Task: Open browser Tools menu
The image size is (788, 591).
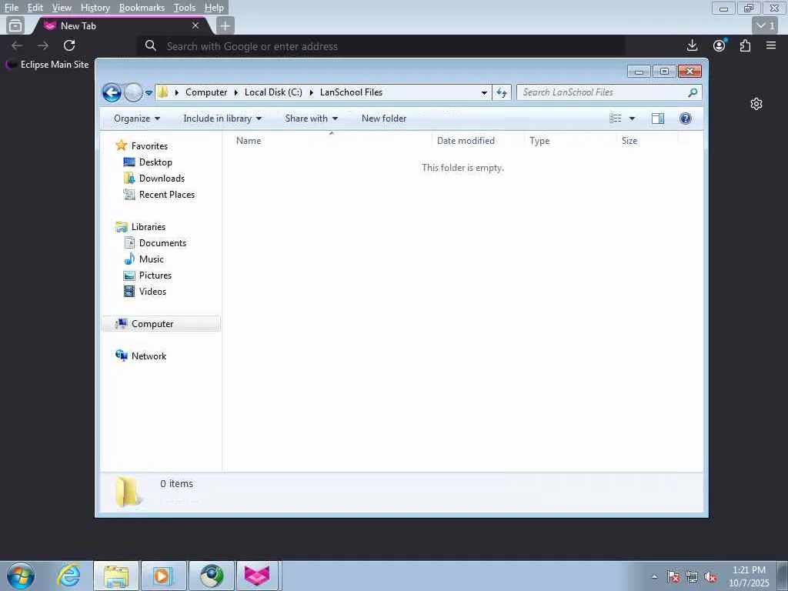Action: (x=185, y=8)
